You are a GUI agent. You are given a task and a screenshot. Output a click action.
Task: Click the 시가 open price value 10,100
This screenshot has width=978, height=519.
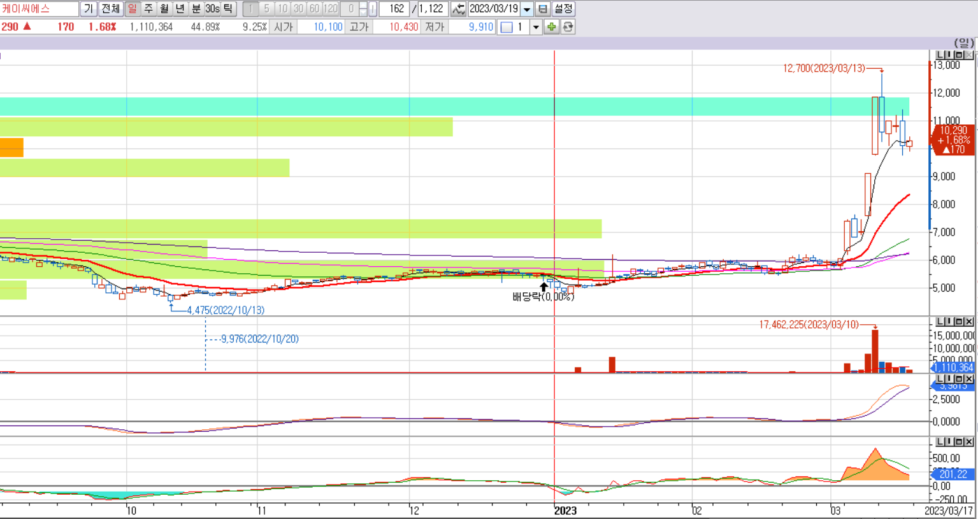coord(328,27)
